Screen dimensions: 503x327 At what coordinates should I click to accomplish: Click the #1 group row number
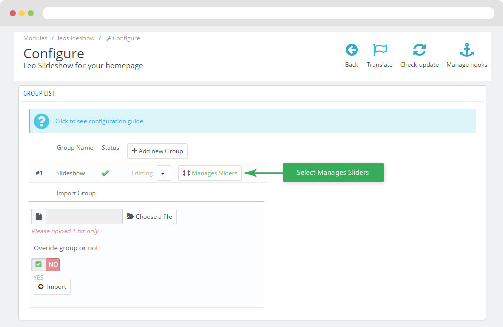pos(39,173)
